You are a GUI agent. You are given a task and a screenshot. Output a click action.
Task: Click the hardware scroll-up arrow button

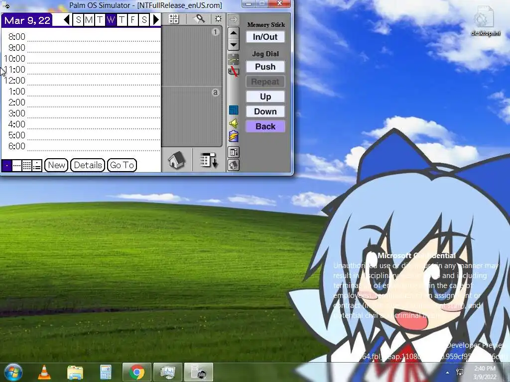coord(233,32)
